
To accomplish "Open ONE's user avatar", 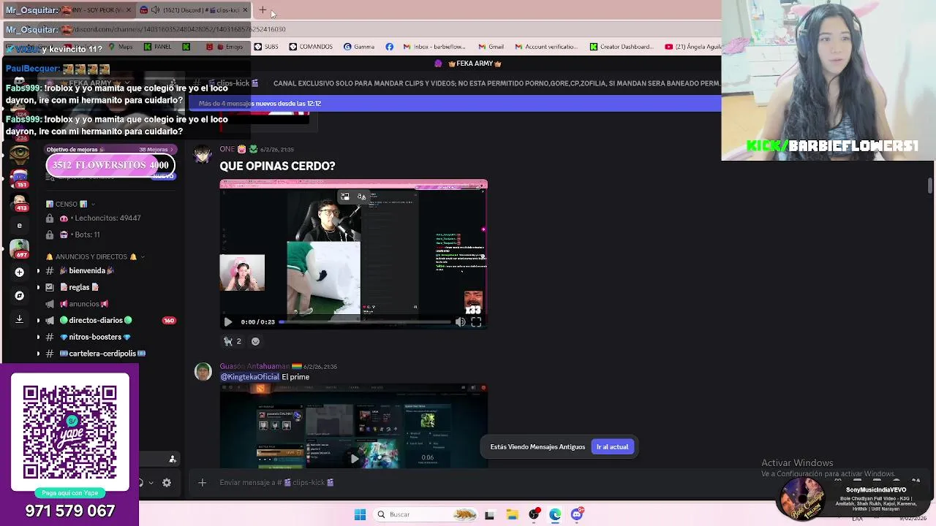I will [203, 154].
